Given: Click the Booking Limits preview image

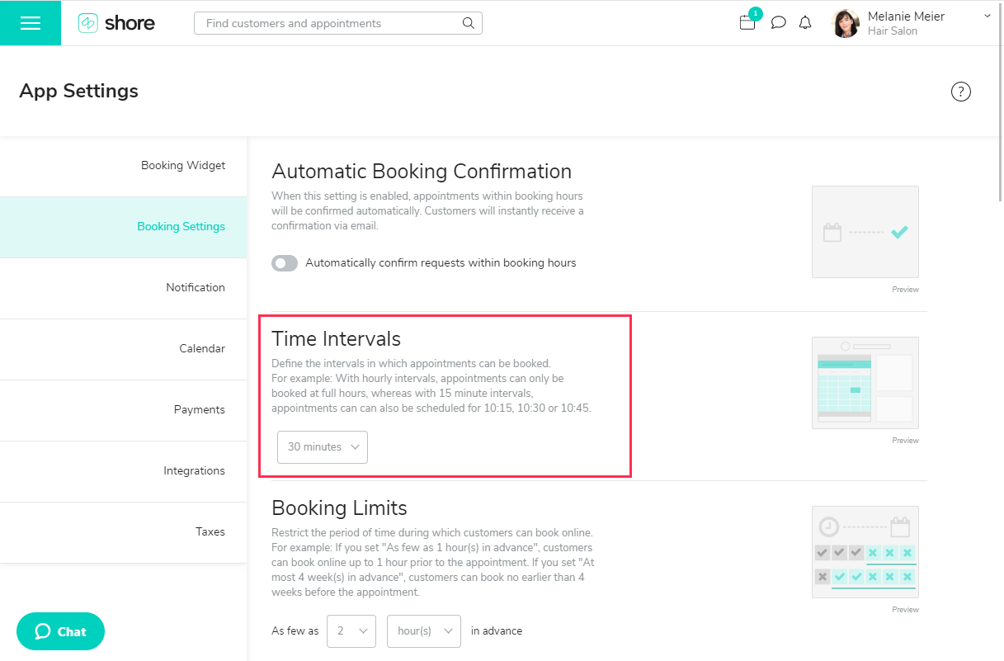Looking at the screenshot, I should [x=865, y=552].
